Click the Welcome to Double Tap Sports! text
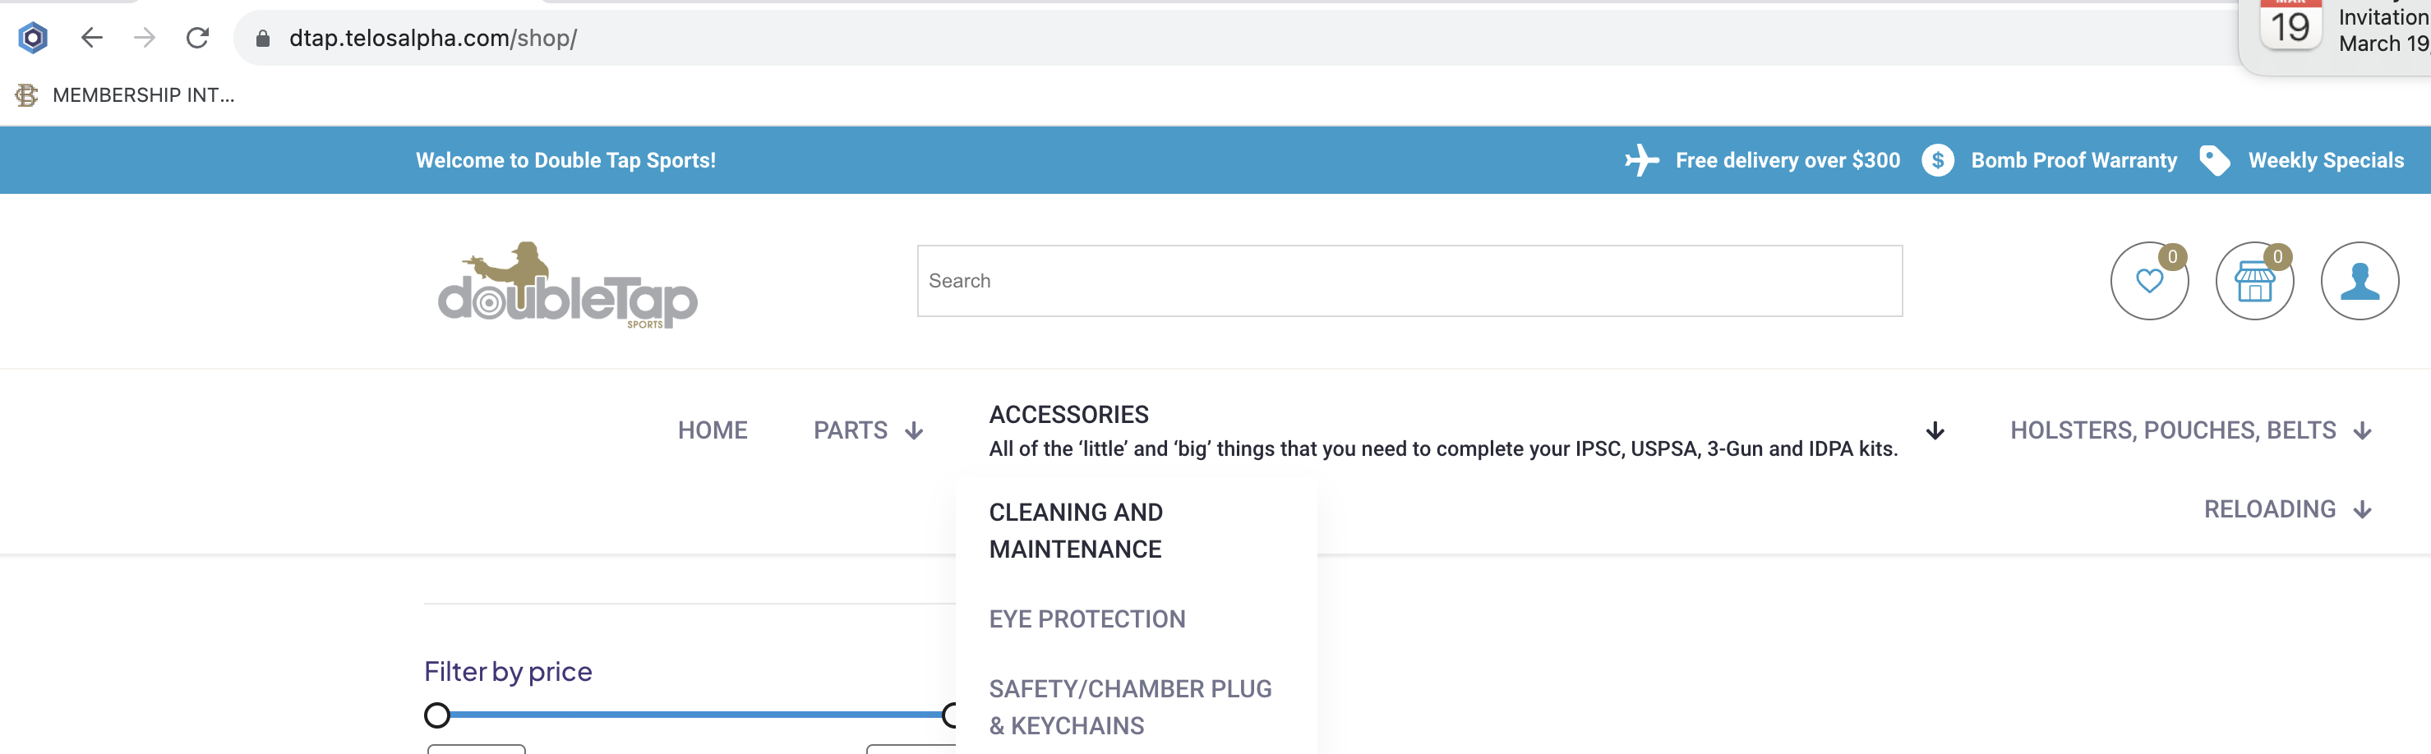 coord(565,160)
